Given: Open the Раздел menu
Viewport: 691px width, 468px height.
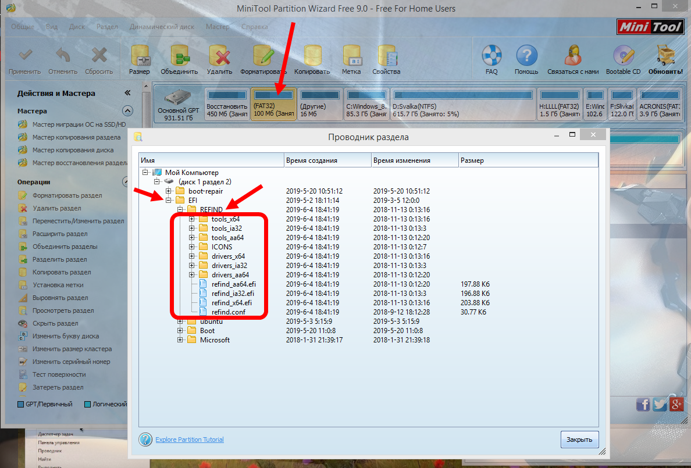Looking at the screenshot, I should pyautogui.click(x=107, y=26).
